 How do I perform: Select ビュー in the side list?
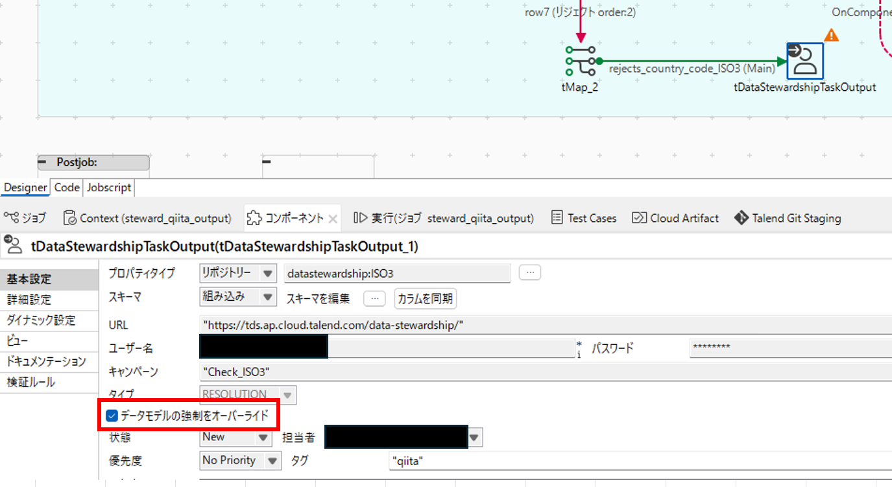pos(49,340)
